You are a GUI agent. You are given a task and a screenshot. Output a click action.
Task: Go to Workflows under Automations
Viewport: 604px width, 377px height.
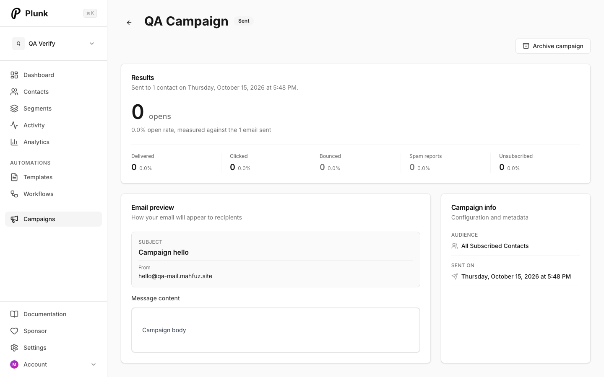53,194
